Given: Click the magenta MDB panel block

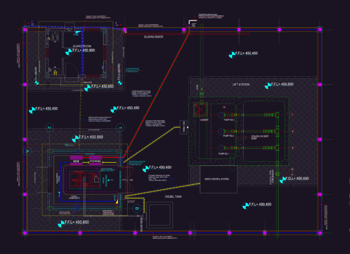Looking at the screenshot, I should click(x=76, y=161).
